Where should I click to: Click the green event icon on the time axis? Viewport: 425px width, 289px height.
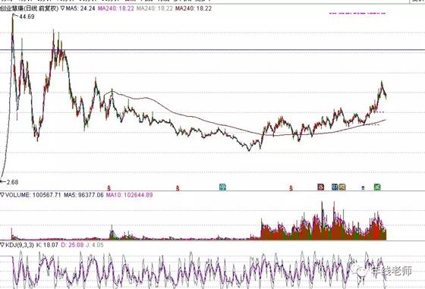point(377,187)
